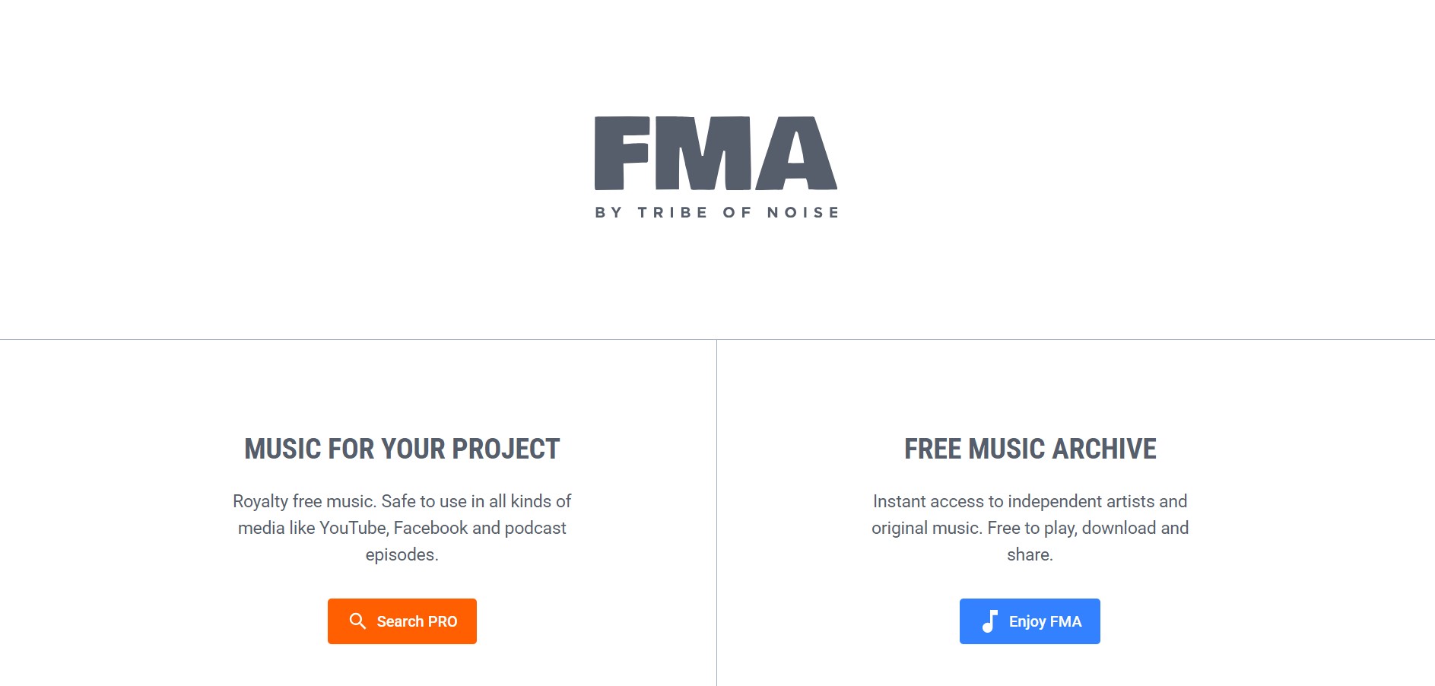
Task: Open PRO search with the orange button
Action: click(402, 621)
